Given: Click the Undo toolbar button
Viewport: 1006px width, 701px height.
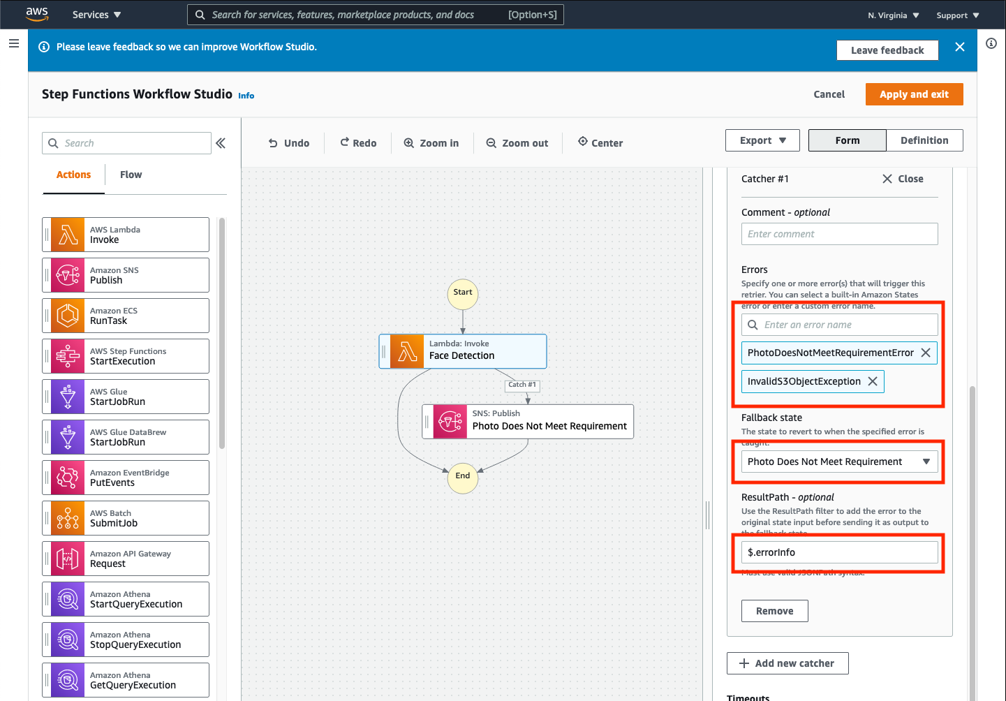Looking at the screenshot, I should click(289, 143).
